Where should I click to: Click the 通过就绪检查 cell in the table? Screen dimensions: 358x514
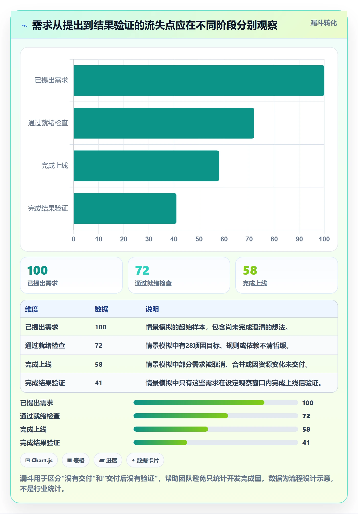point(45,345)
